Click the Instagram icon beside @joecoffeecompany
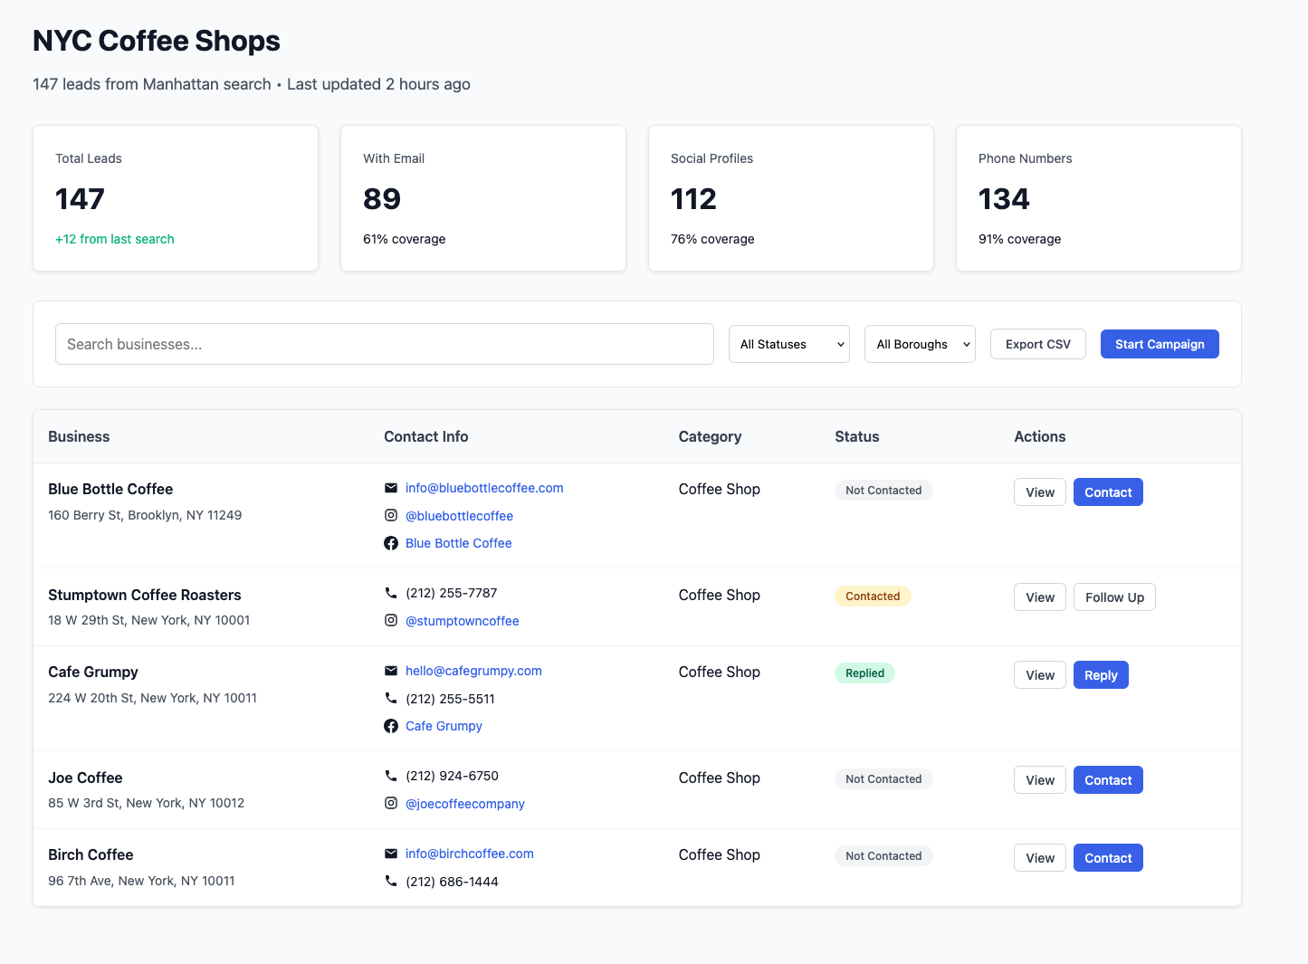The height and width of the screenshot is (964, 1308). click(x=391, y=803)
